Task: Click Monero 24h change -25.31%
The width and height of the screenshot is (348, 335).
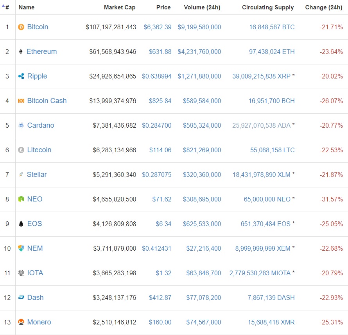Action: point(331,323)
